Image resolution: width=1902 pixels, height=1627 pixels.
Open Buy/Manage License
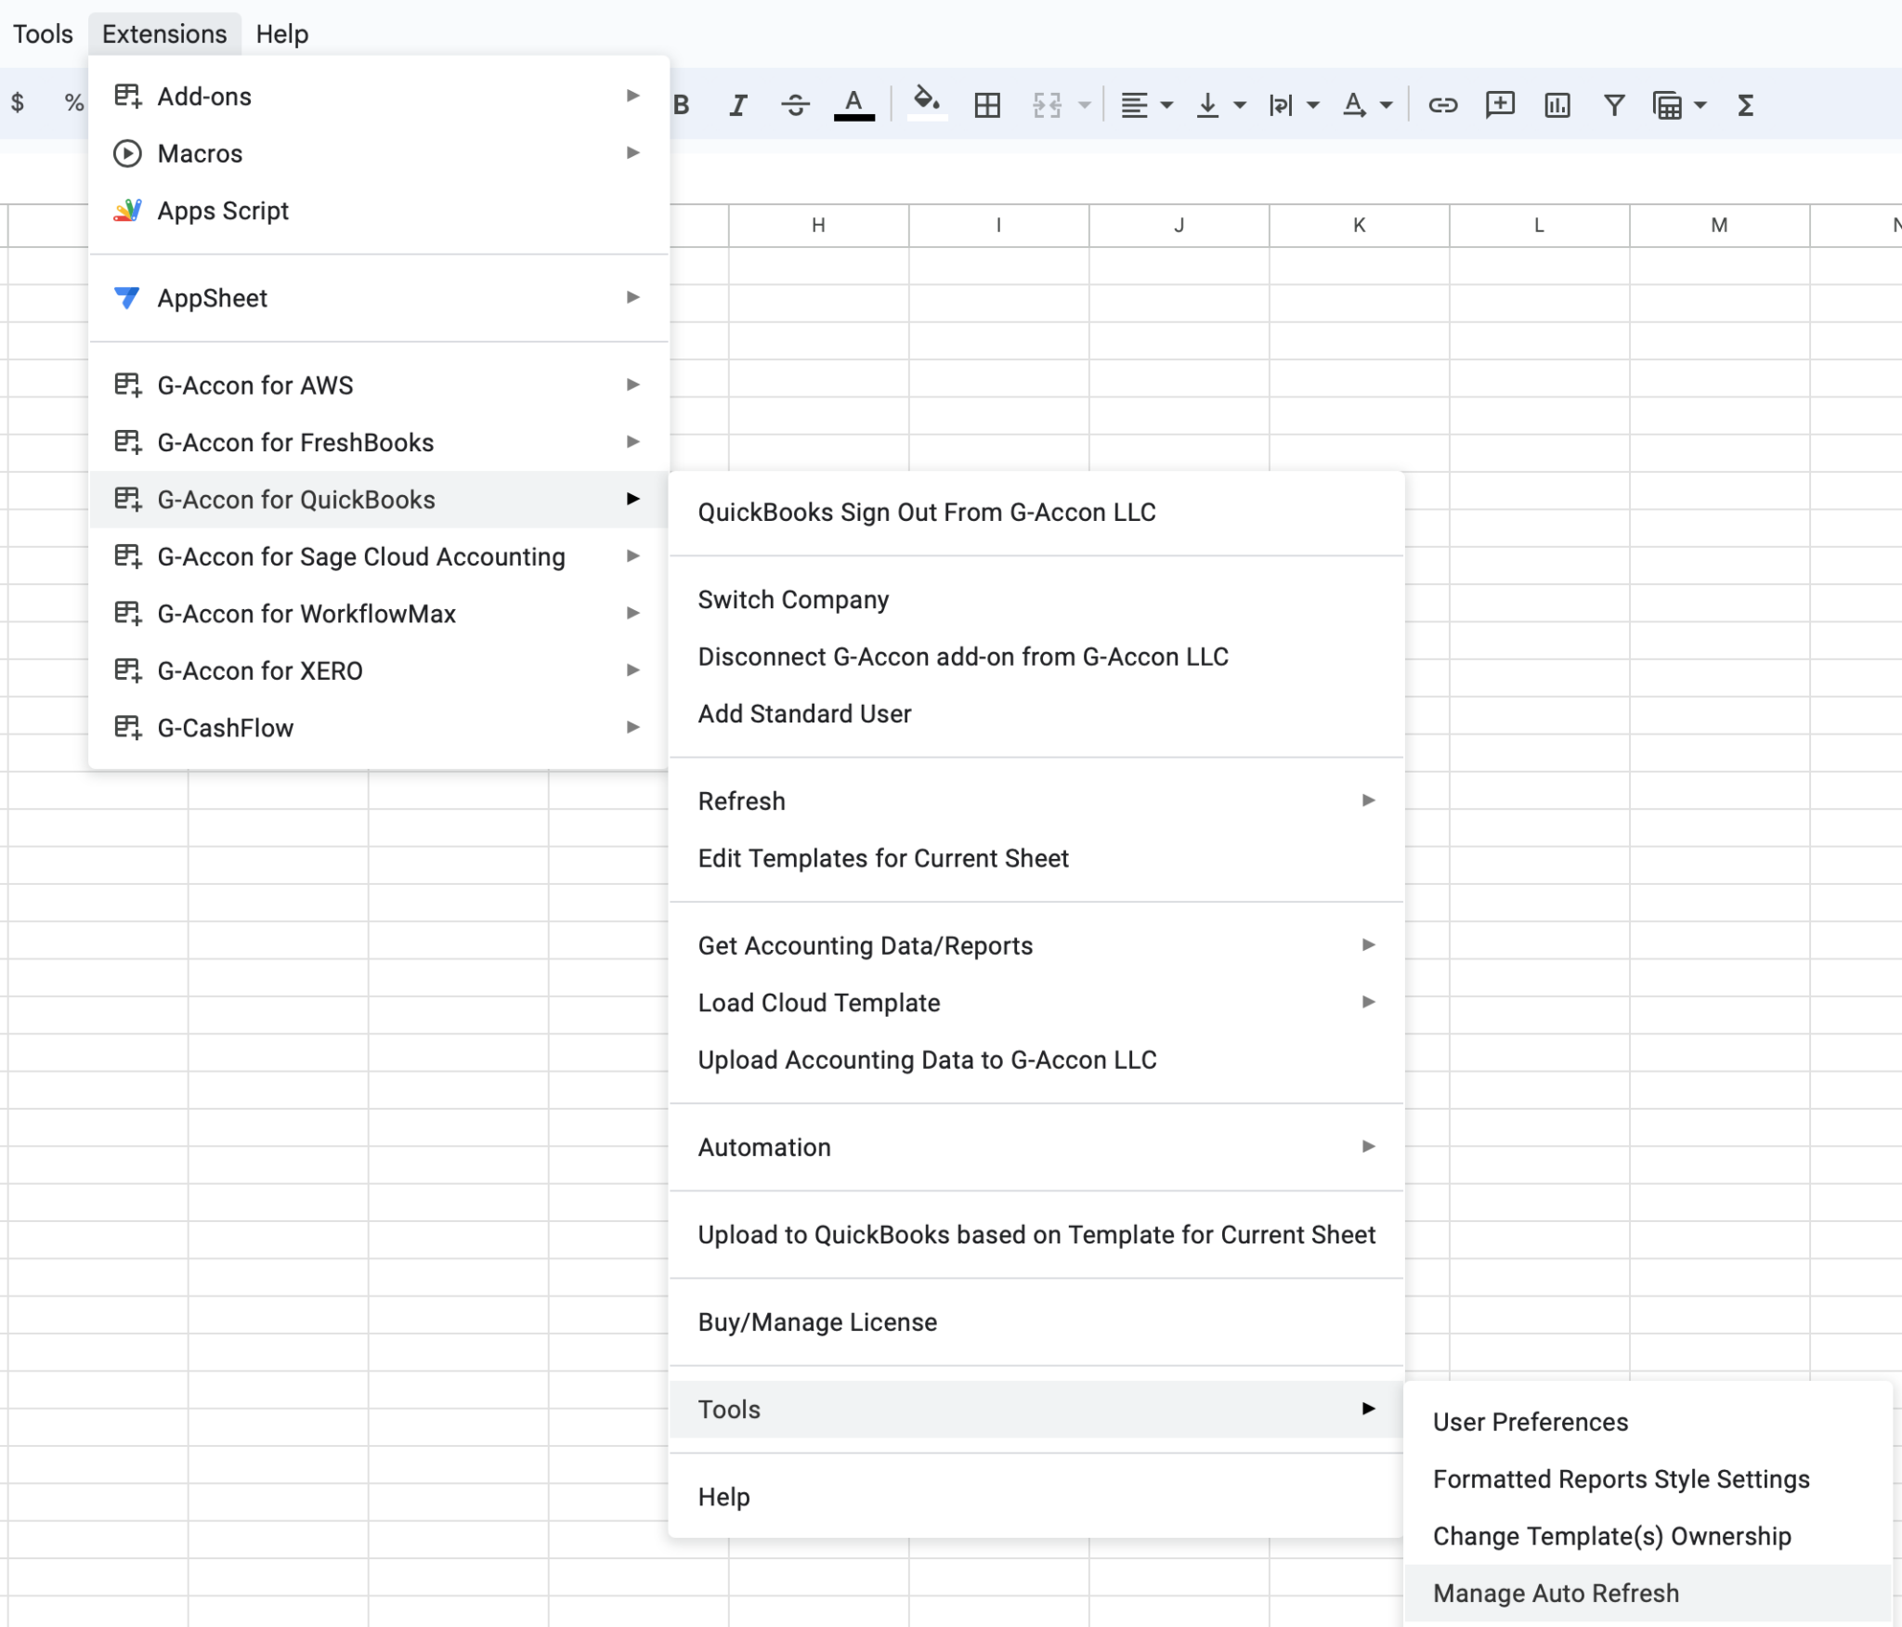click(x=1036, y=1321)
